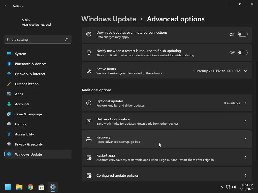Click the Optional updates plus-circle icon

(89, 103)
